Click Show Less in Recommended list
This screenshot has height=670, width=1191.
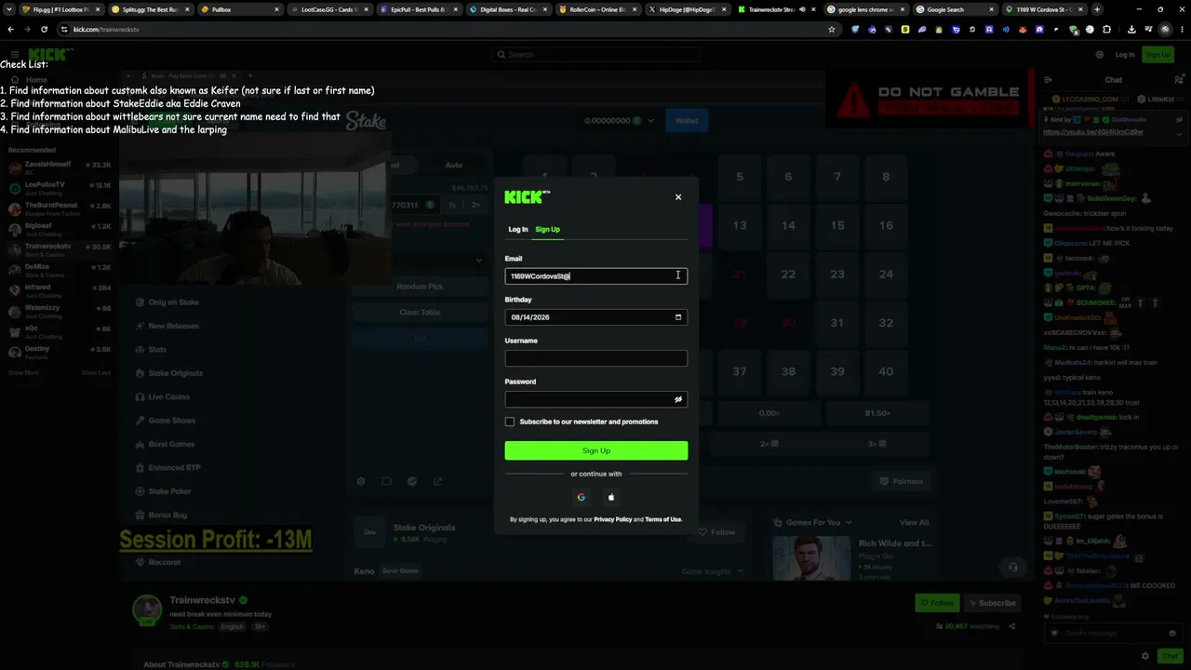point(96,372)
